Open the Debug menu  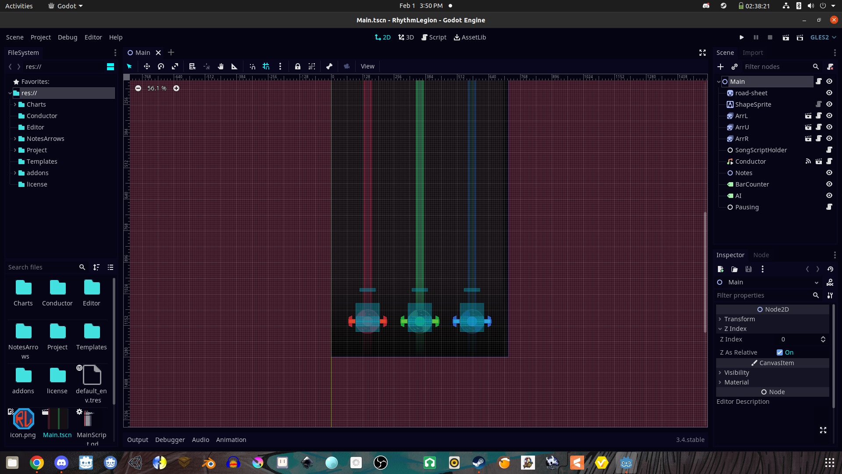coord(68,37)
